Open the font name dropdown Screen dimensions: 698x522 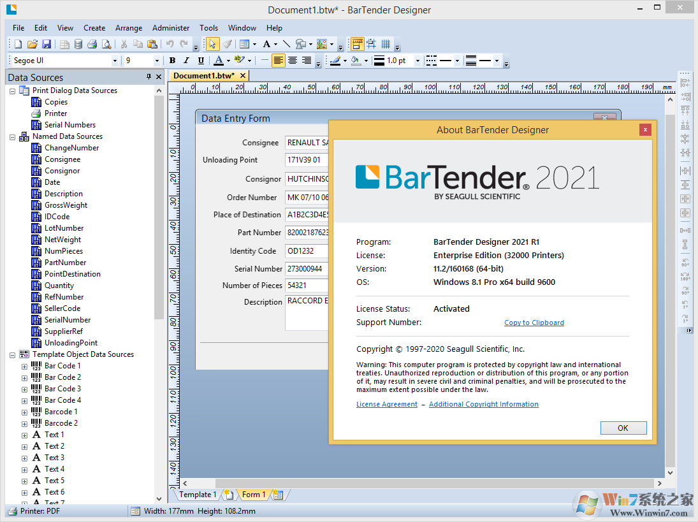click(115, 60)
